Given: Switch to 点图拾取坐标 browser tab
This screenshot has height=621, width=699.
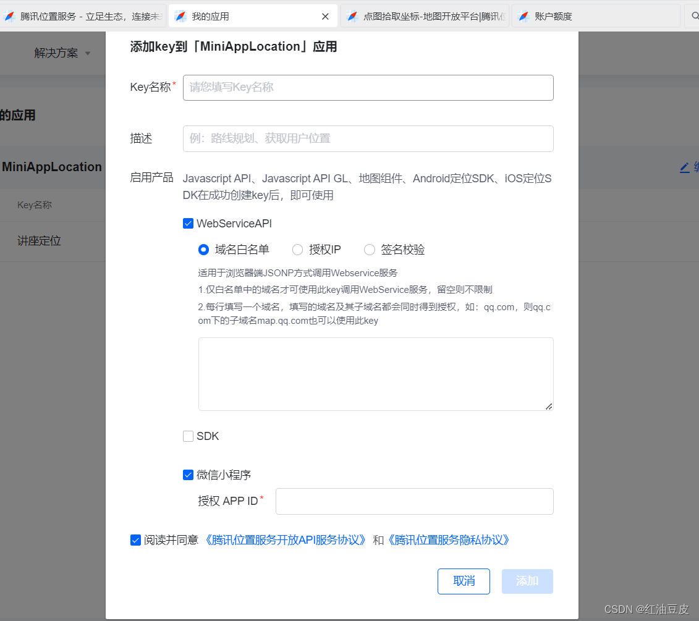Looking at the screenshot, I should coord(425,17).
